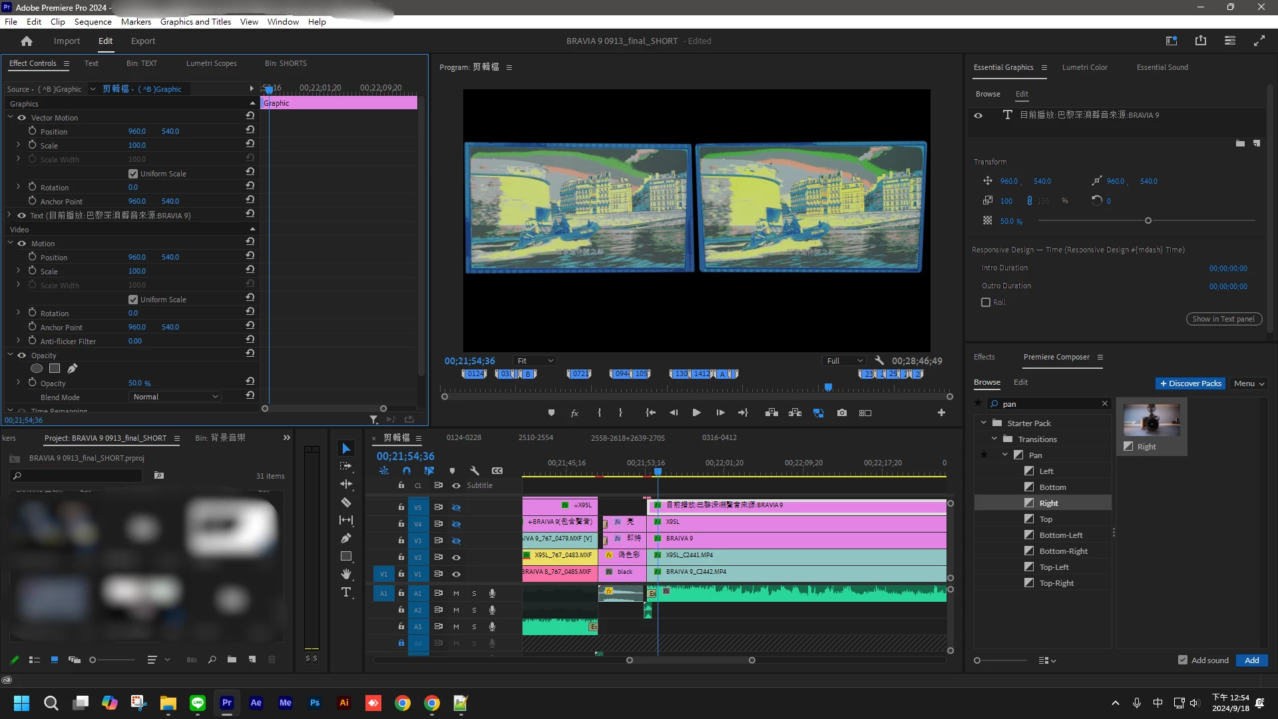Click Show in Text panel button
The width and height of the screenshot is (1278, 719).
coord(1223,319)
